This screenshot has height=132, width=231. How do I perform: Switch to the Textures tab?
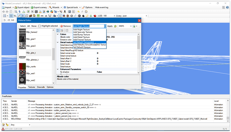pos(31,87)
